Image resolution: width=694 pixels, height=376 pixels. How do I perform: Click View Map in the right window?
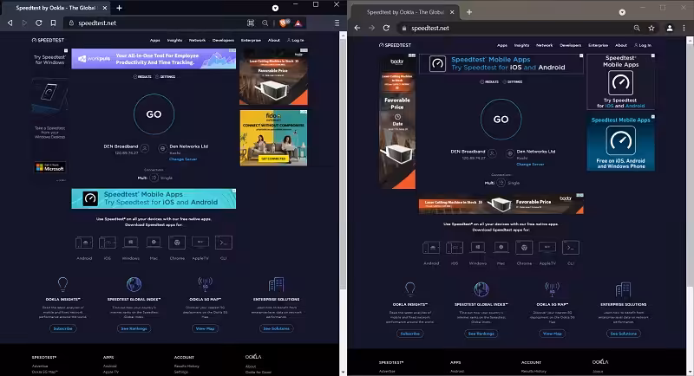coord(552,334)
